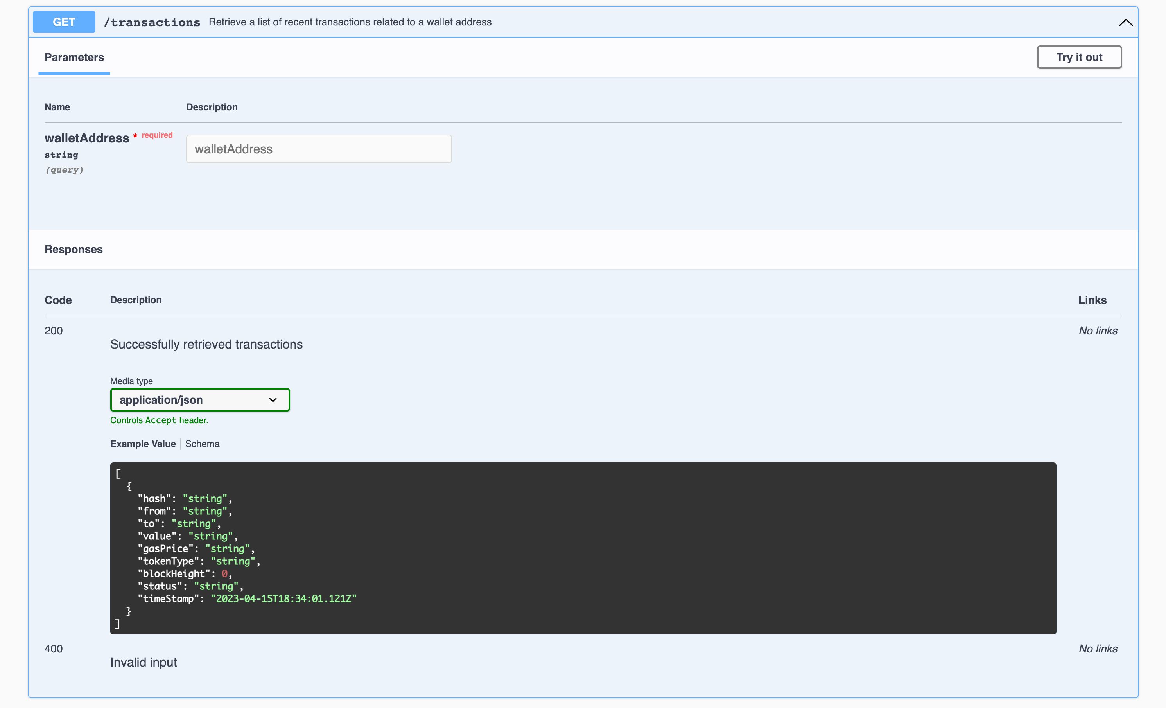Click the 'Invalid input' description
The height and width of the screenshot is (708, 1166).
tap(144, 663)
